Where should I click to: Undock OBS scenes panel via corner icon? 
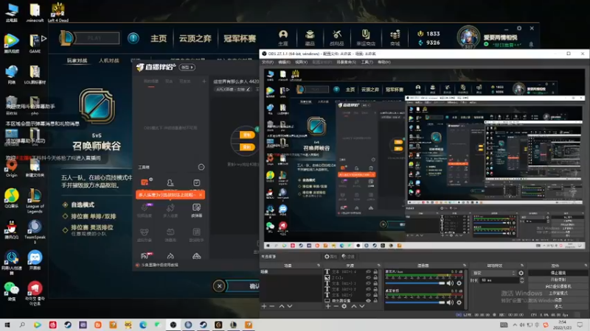319,266
